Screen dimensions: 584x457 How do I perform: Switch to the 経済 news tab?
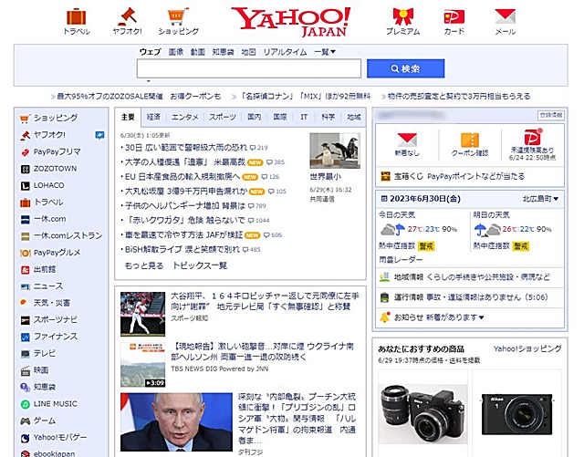(153, 117)
